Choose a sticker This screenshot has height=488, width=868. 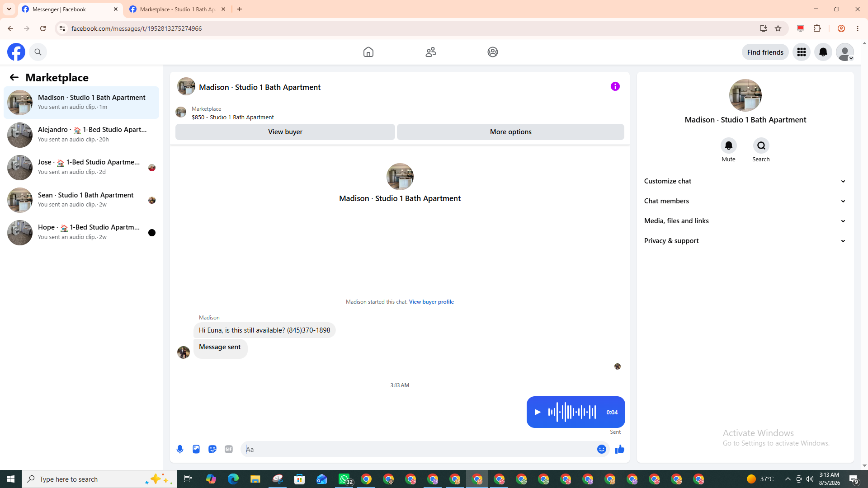212,449
